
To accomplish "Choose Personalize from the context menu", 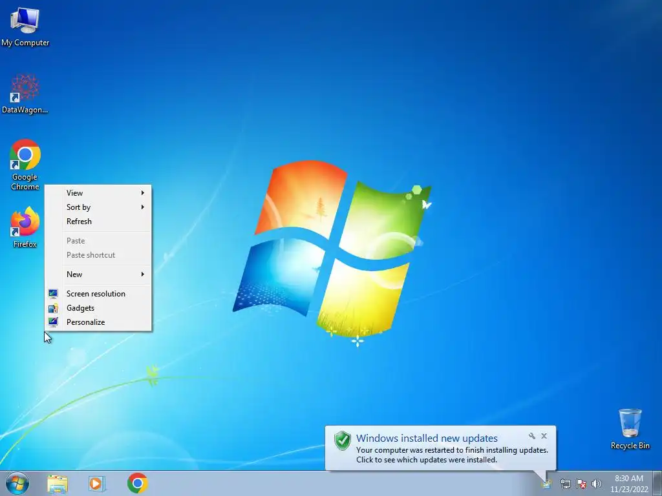I will [x=98, y=322].
